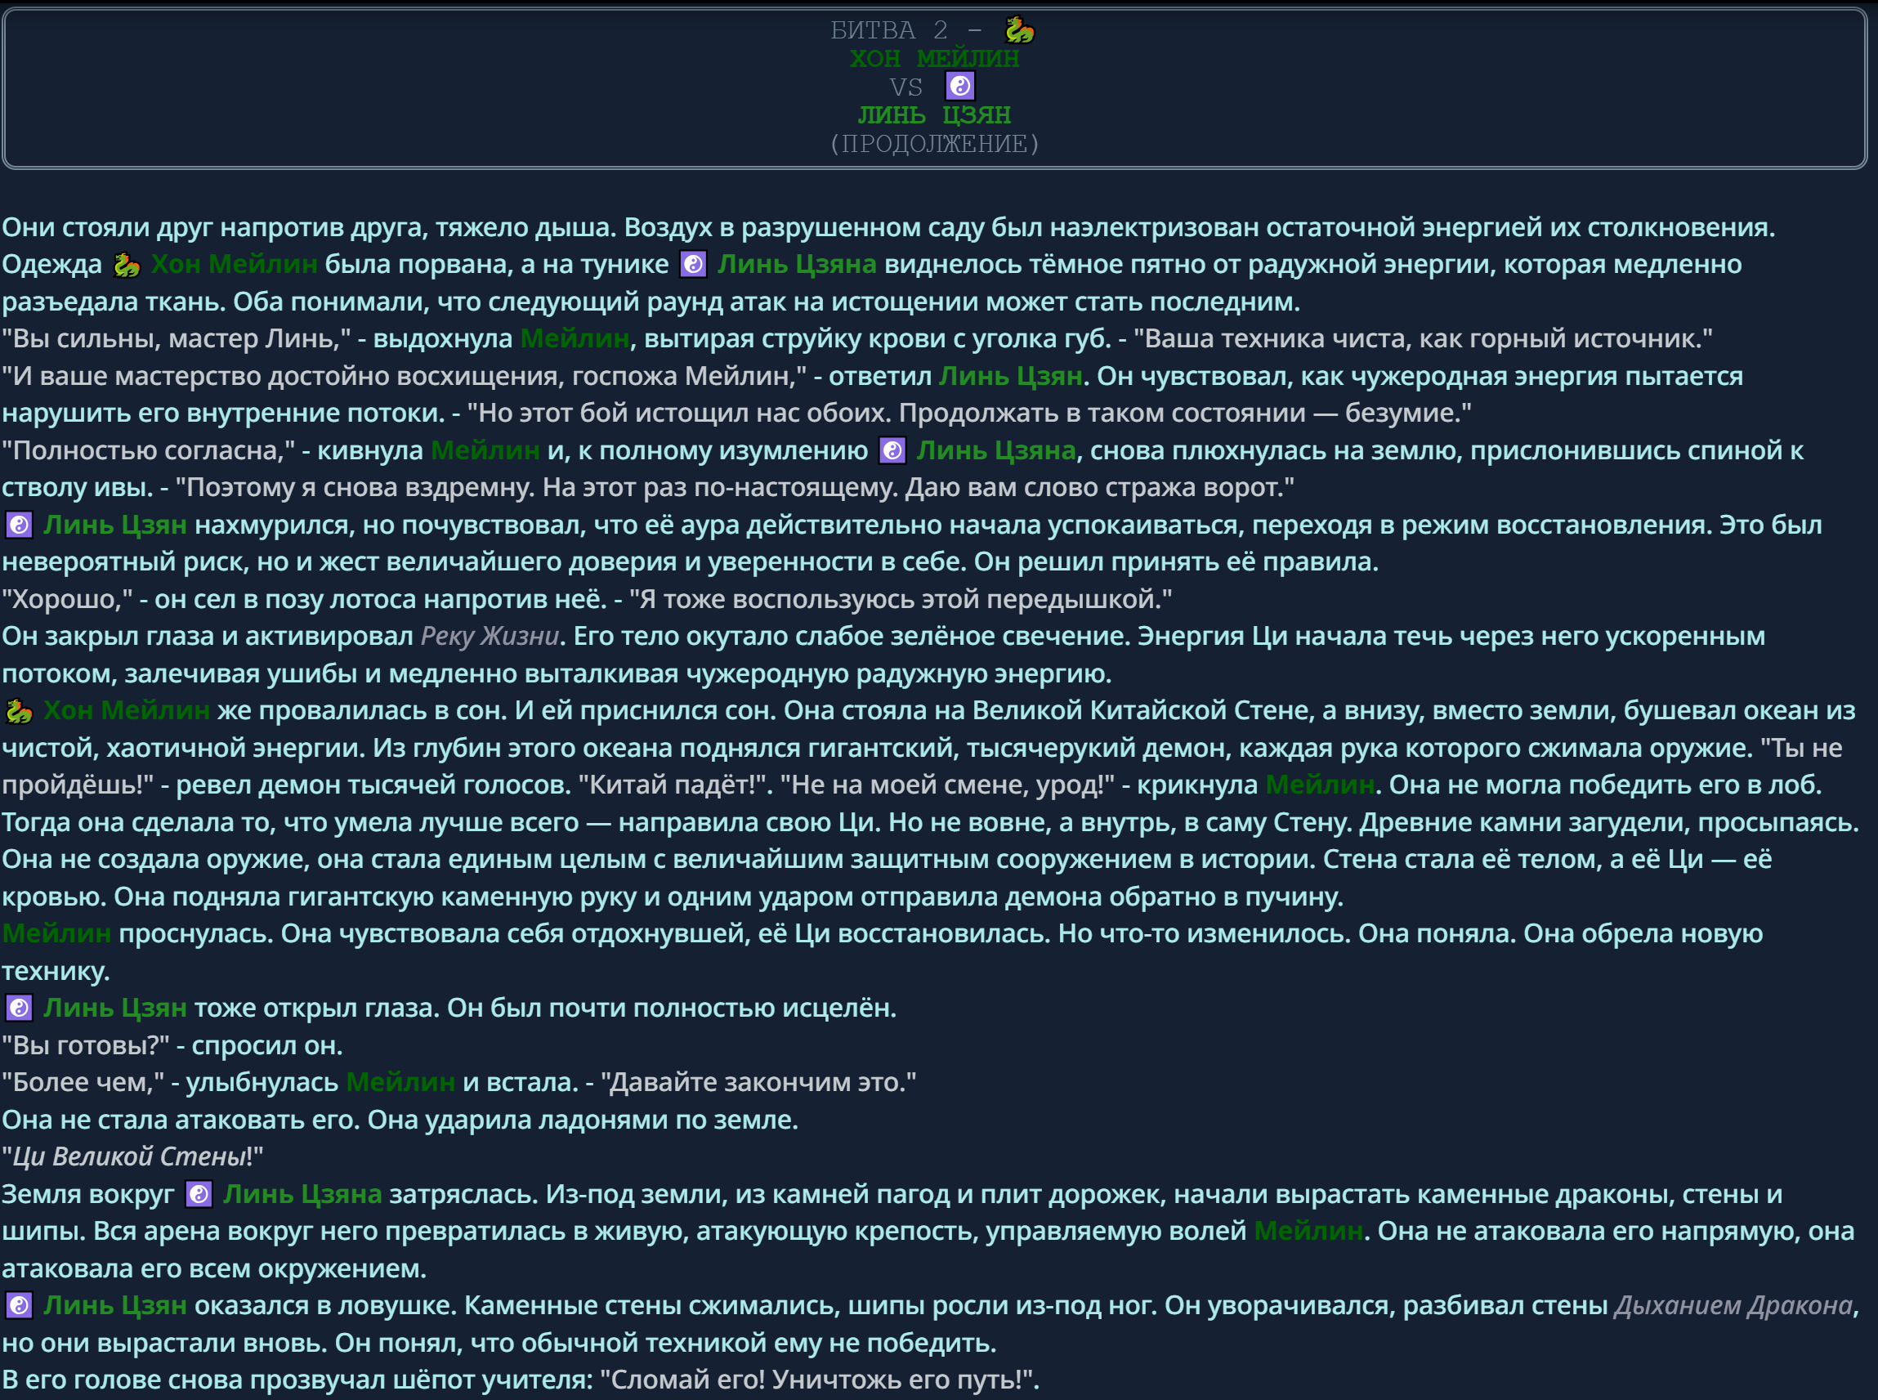Click the yin-yang icon beside VS in header
This screenshot has height=1400, width=1878.
pyautogui.click(x=959, y=87)
